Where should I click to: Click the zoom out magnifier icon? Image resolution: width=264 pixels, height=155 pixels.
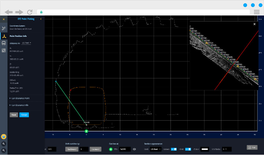coord(4,150)
